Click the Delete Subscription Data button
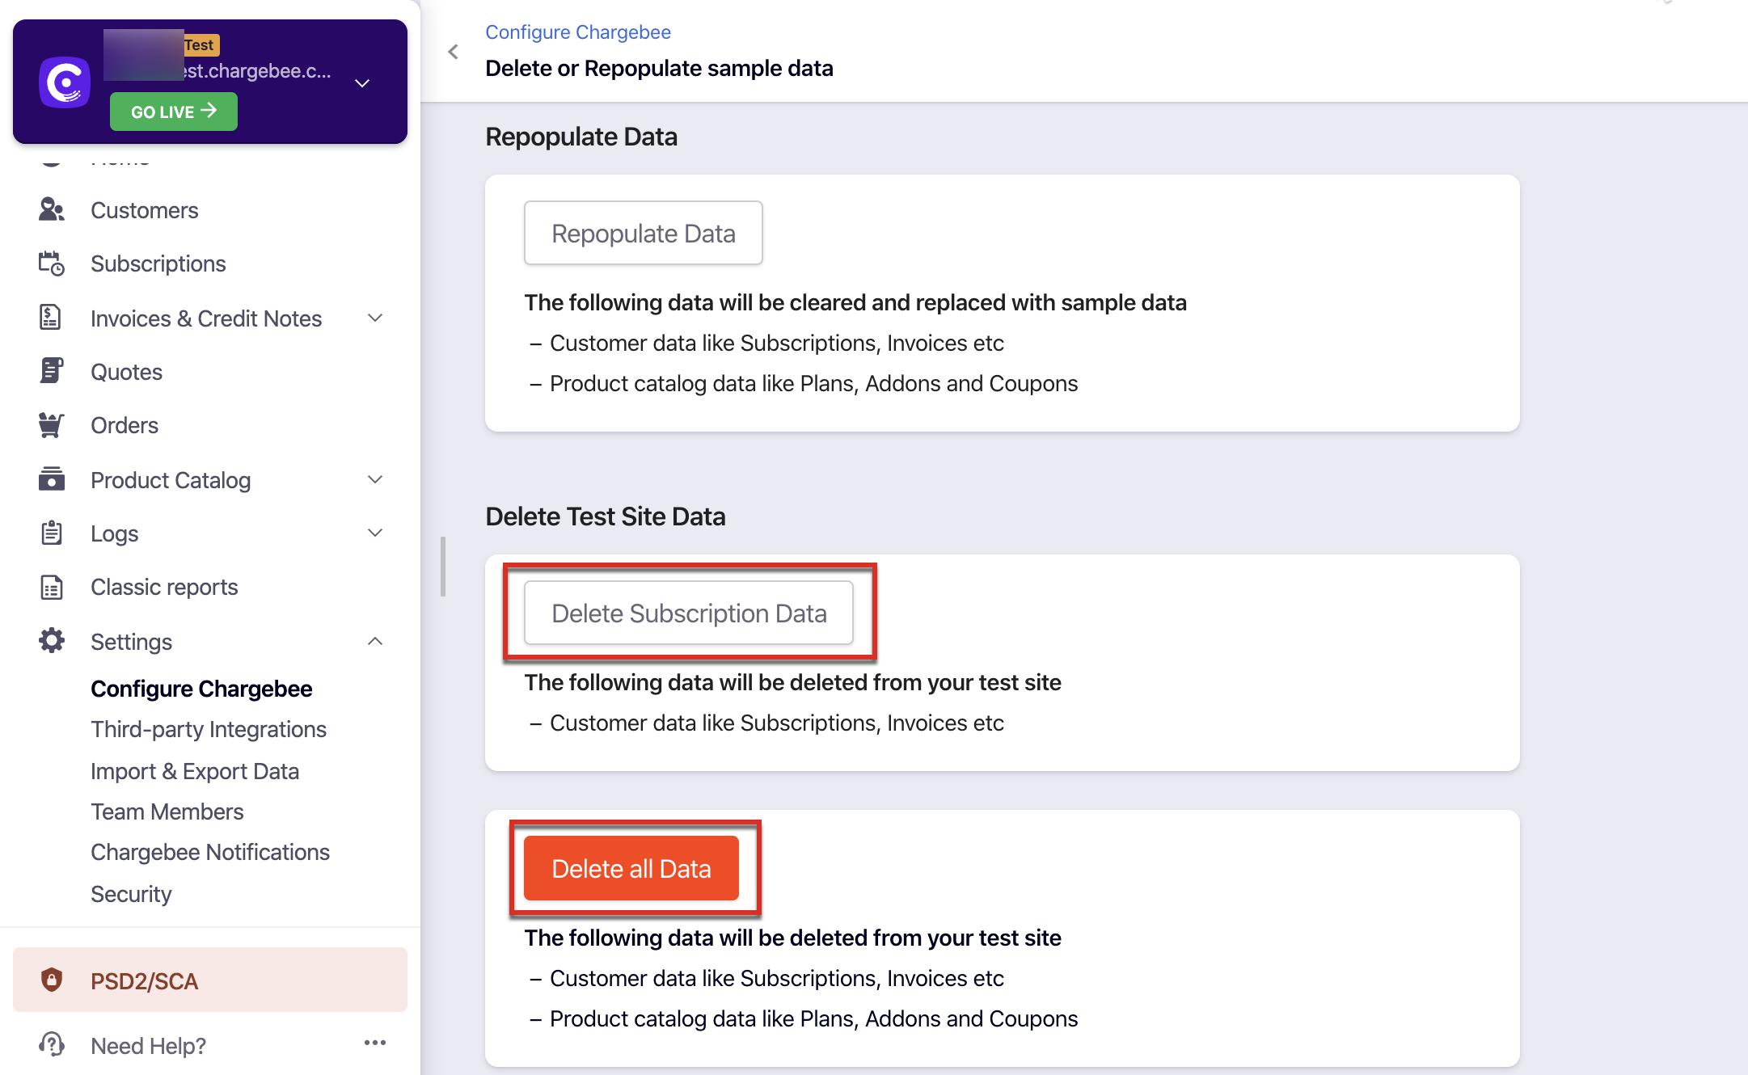Image resolution: width=1748 pixels, height=1075 pixels. [689, 613]
